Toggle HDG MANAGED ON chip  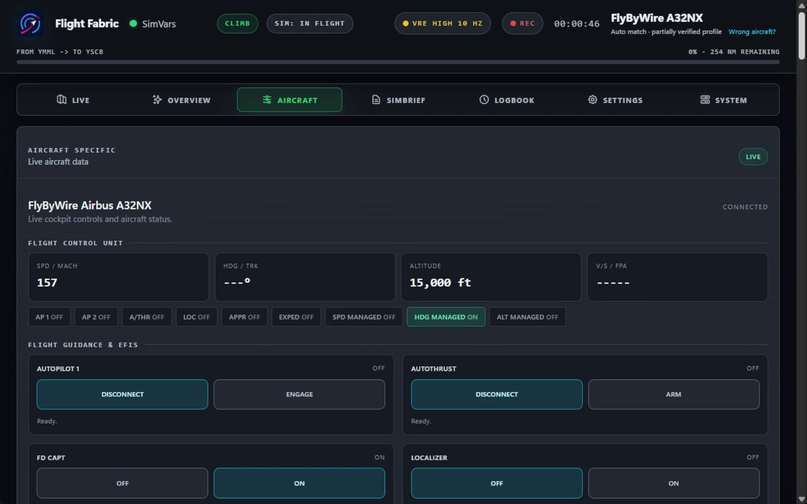(446, 317)
